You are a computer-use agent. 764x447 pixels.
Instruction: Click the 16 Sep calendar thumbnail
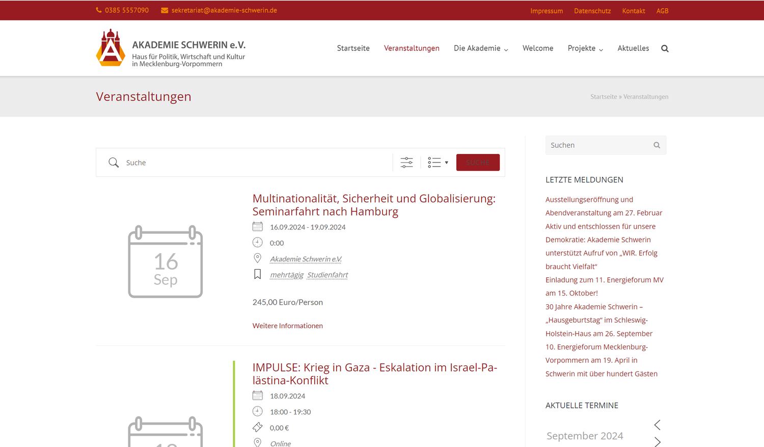point(166,261)
